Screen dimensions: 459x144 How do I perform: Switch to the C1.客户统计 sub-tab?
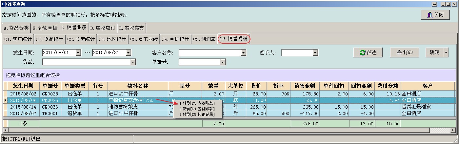click(x=18, y=39)
